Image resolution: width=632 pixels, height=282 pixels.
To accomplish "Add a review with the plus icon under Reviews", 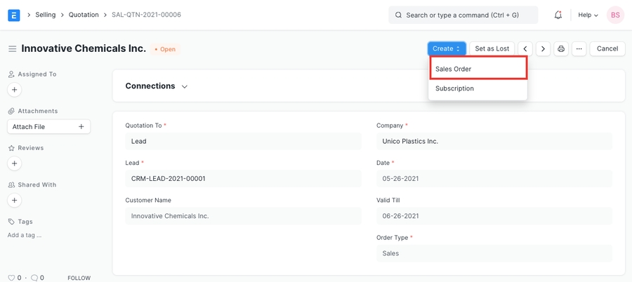I will [15, 163].
